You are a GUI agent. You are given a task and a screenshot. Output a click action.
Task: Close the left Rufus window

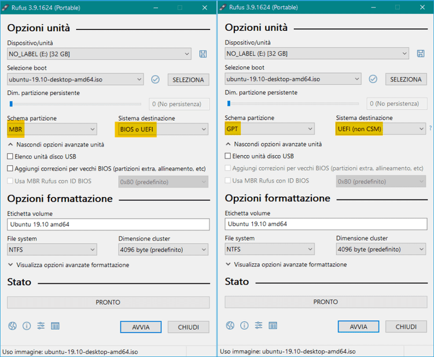[204, 8]
